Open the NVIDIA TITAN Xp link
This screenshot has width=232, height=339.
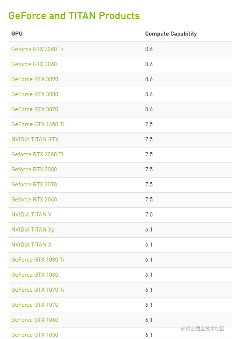coord(33,230)
